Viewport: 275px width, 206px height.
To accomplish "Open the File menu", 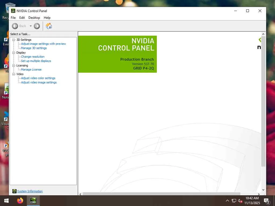I will pyautogui.click(x=13, y=18).
